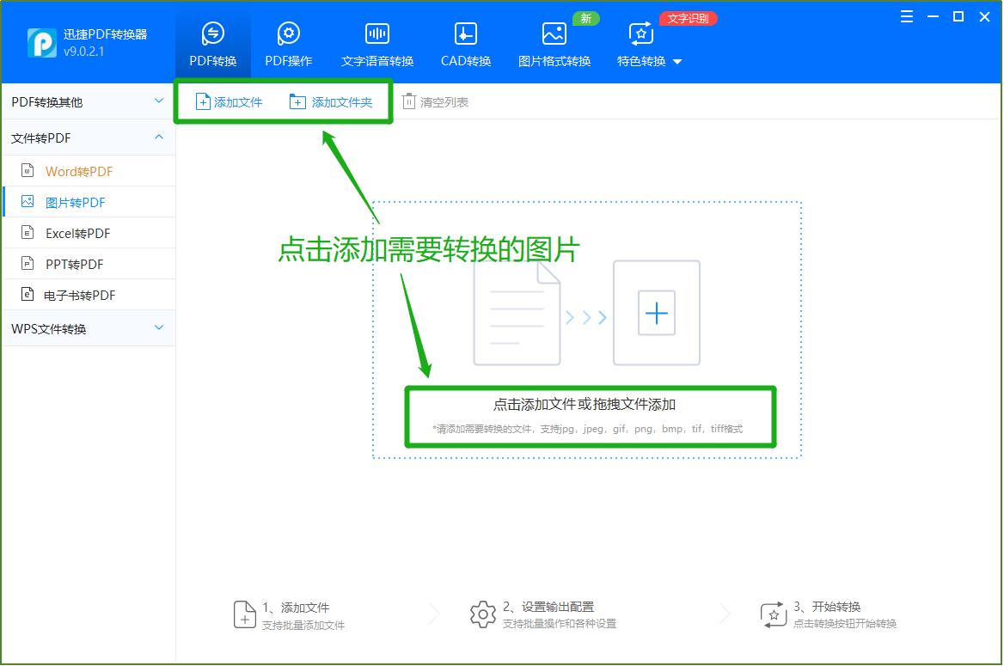The image size is (1004, 666).
Task: Open the PDF操作 module icon
Action: coord(288,34)
